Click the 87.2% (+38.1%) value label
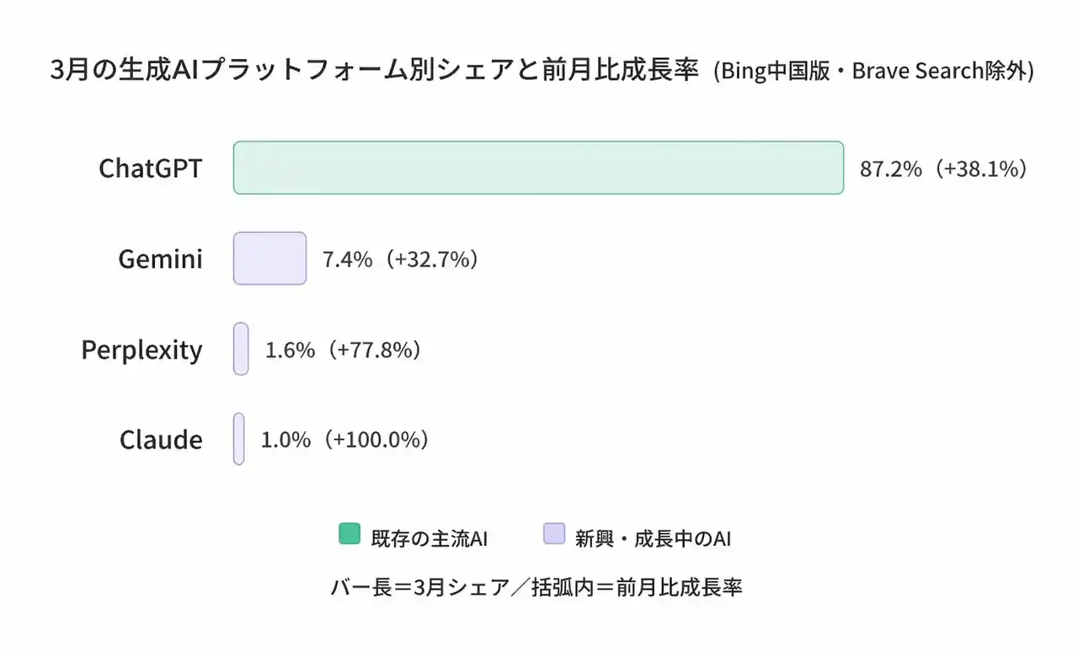Screen dimensions: 1078x657 (944, 168)
